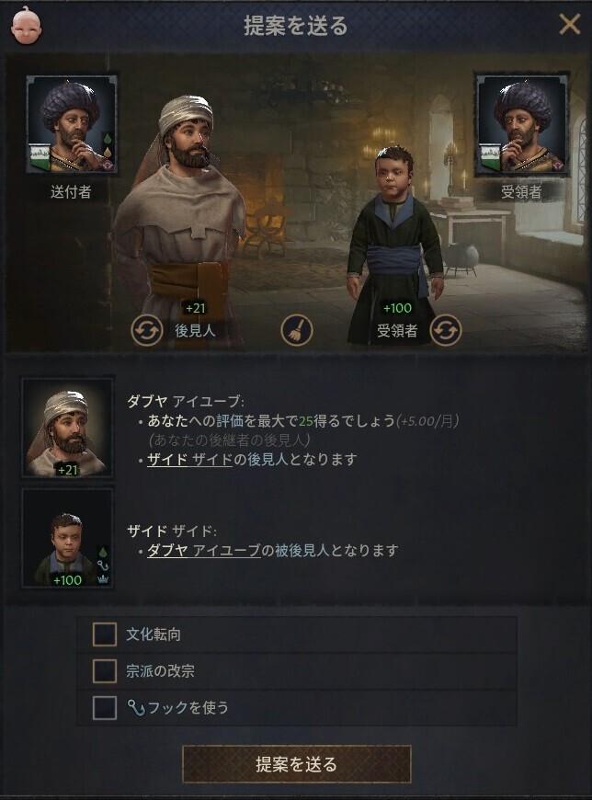
Task: Click the broom clear-selection icon
Action: pyautogui.click(x=297, y=330)
